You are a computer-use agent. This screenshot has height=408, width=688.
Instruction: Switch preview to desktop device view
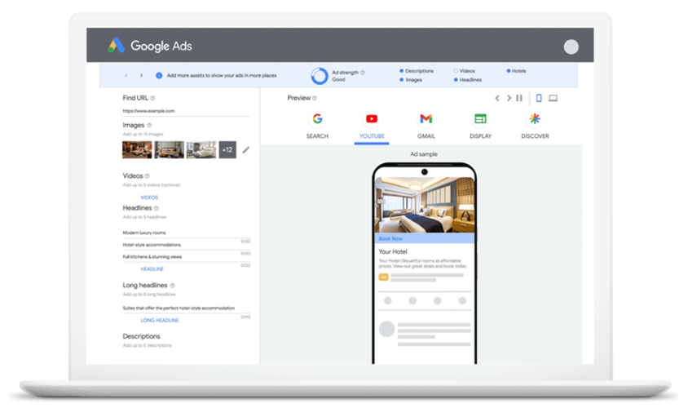tap(553, 98)
